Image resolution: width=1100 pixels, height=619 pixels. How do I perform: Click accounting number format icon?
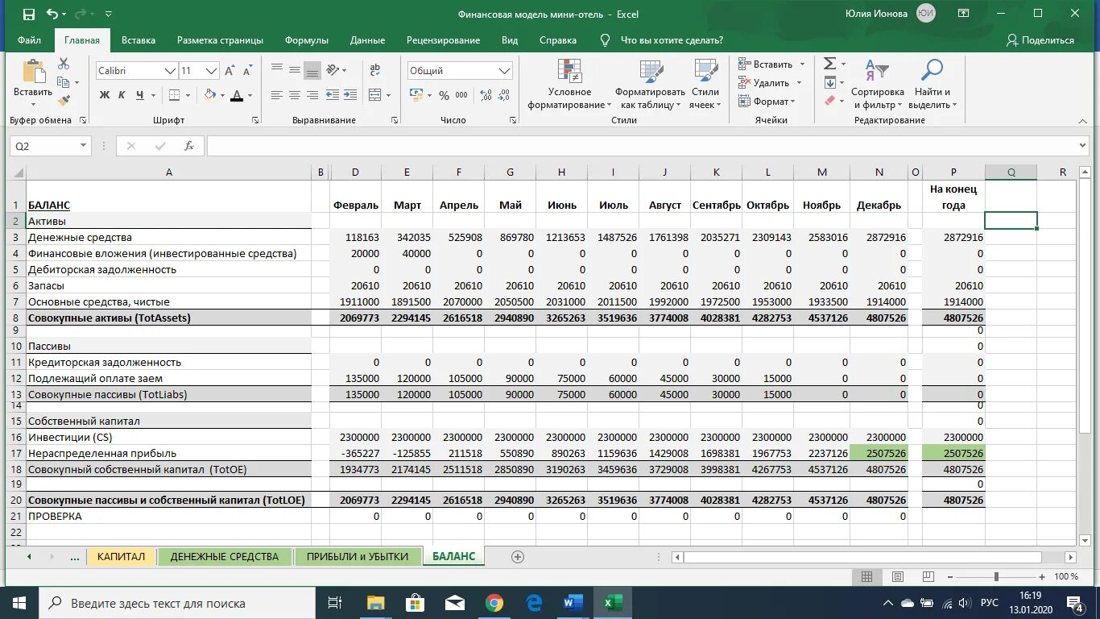[416, 95]
